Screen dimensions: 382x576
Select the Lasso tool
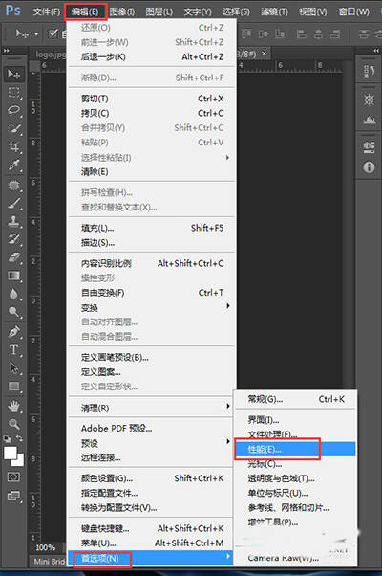coord(13,110)
